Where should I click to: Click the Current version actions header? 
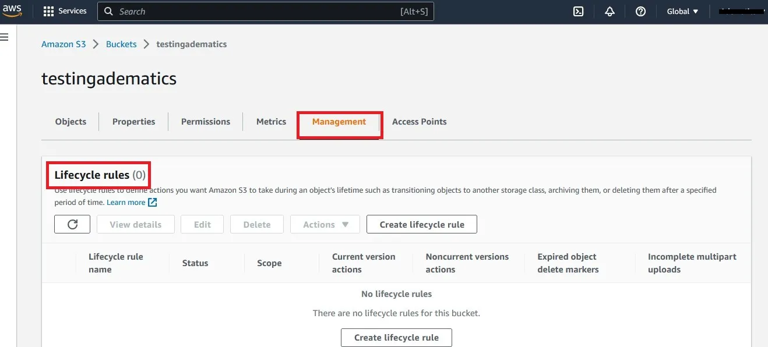364,263
